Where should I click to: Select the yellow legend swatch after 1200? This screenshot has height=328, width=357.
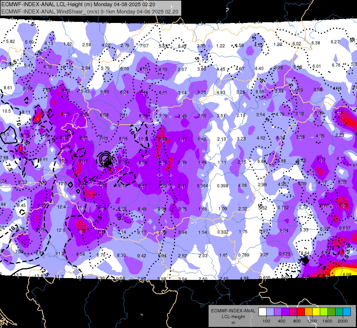pos(316,312)
